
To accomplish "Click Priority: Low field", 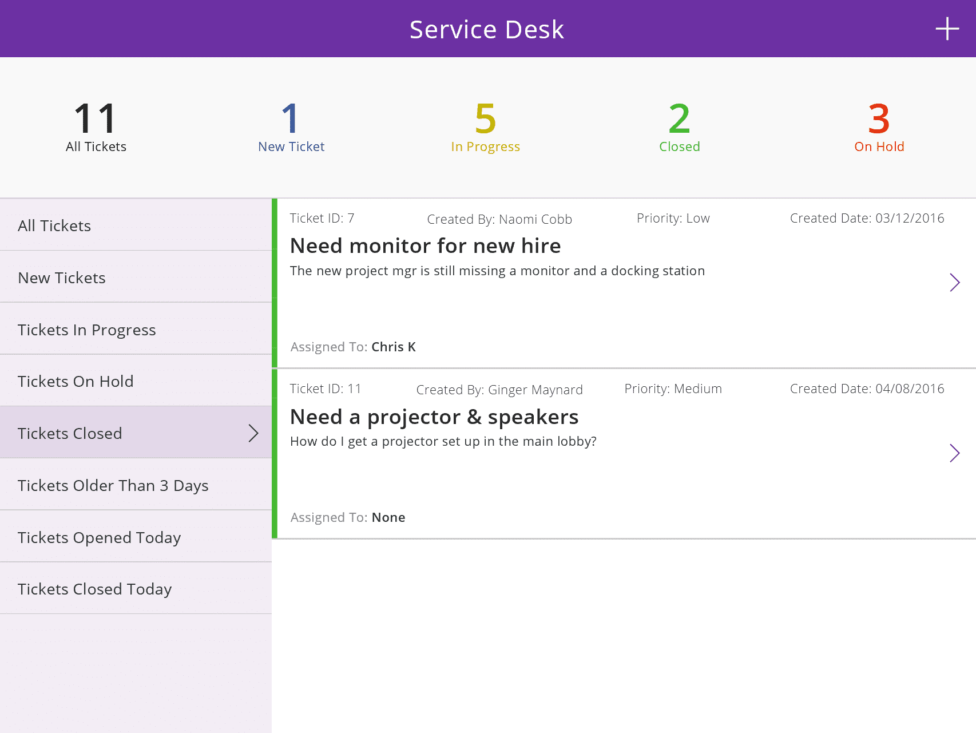I will pos(673,218).
